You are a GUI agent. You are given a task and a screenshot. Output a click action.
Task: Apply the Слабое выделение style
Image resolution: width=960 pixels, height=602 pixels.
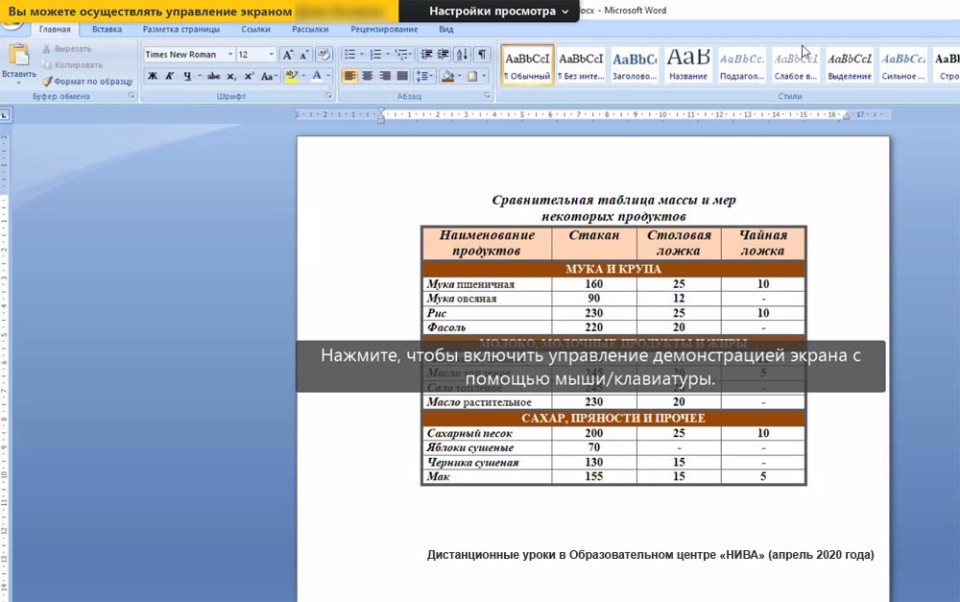(796, 65)
